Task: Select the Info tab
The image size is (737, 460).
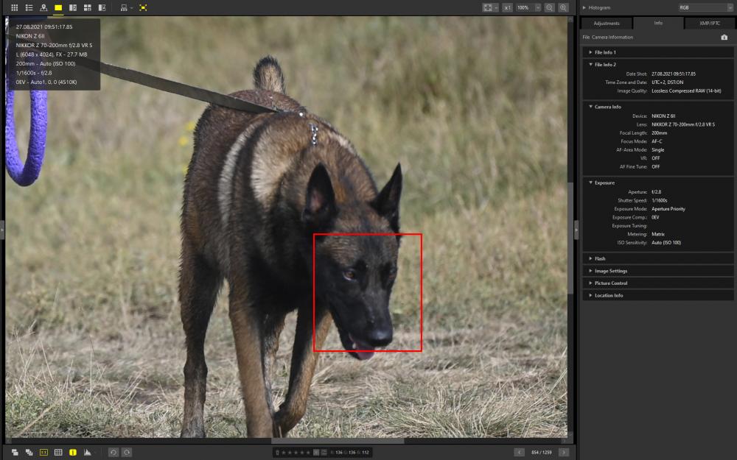Action: click(658, 23)
